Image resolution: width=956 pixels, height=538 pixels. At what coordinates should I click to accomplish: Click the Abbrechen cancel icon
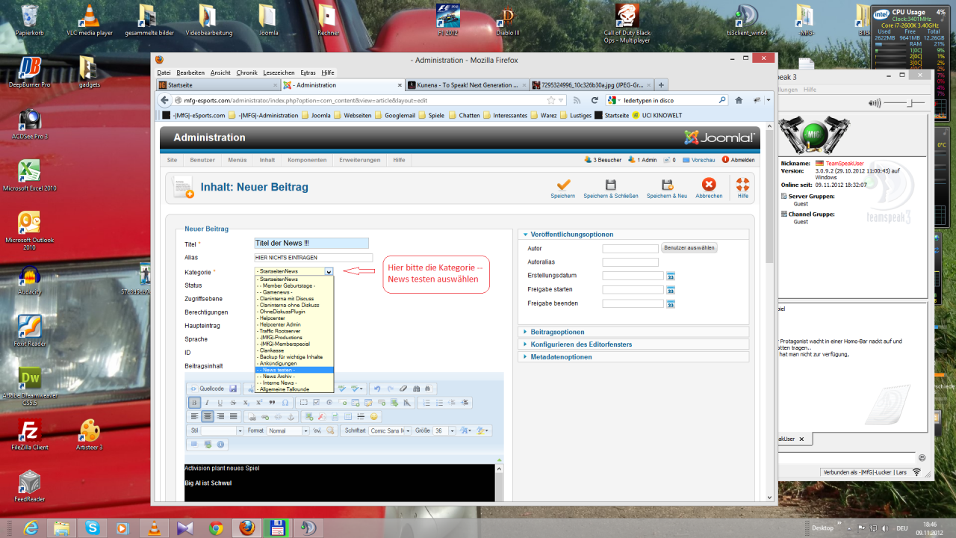click(x=709, y=185)
